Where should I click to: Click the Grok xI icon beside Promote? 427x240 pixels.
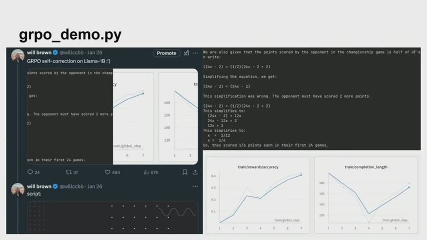186,53
